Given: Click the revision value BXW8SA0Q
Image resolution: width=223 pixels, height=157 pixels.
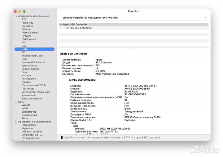Looking at the screenshot, I should [x=131, y=92].
